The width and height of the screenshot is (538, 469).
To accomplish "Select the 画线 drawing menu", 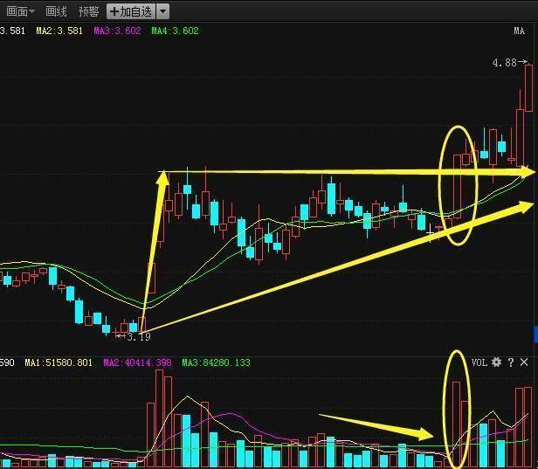I will [x=56, y=12].
